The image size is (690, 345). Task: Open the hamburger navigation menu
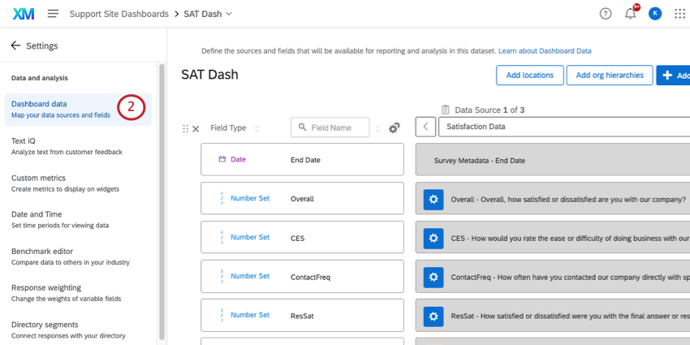coord(53,14)
